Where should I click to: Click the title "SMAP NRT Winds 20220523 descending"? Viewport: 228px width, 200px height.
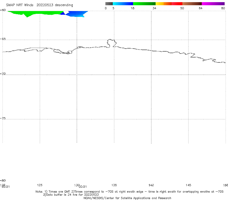coord(39,5)
